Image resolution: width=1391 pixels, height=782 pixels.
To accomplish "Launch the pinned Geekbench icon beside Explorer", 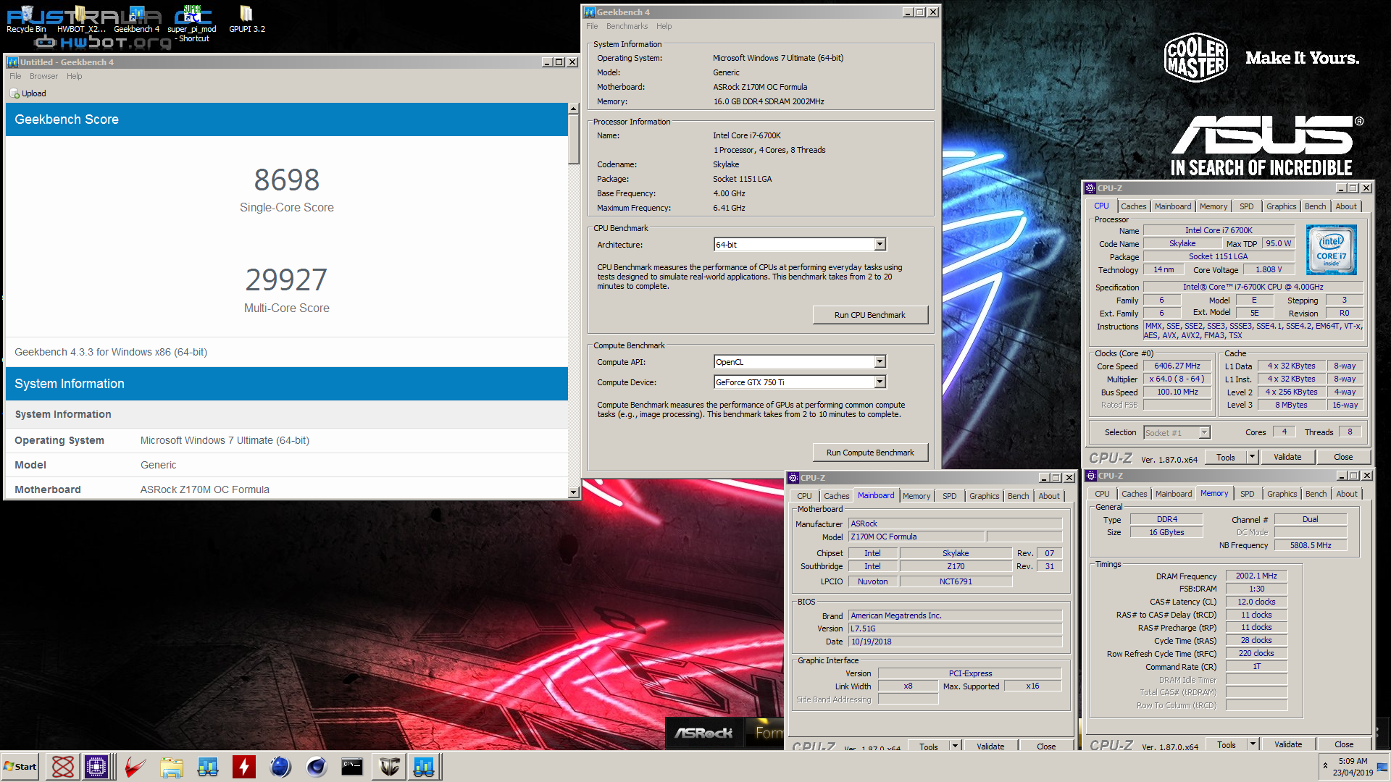I will coord(208,767).
